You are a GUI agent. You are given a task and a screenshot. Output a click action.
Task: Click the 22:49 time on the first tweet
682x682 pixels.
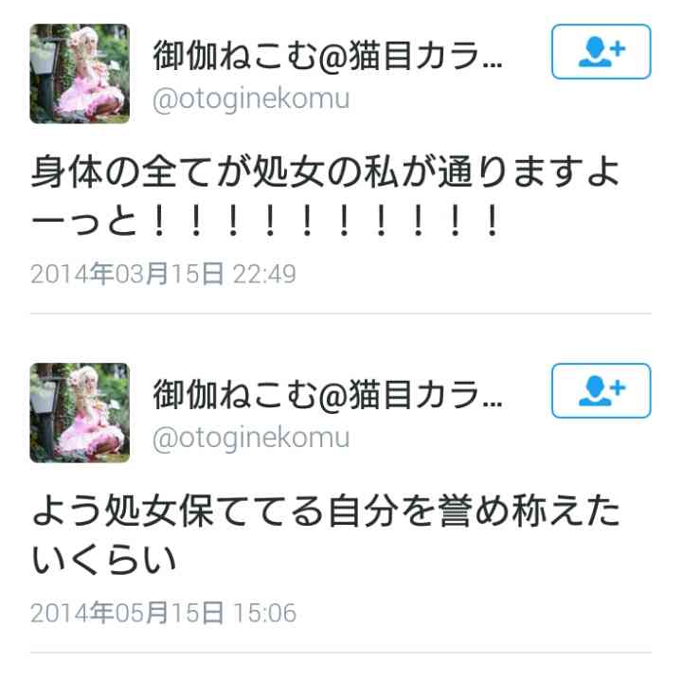pos(264,274)
